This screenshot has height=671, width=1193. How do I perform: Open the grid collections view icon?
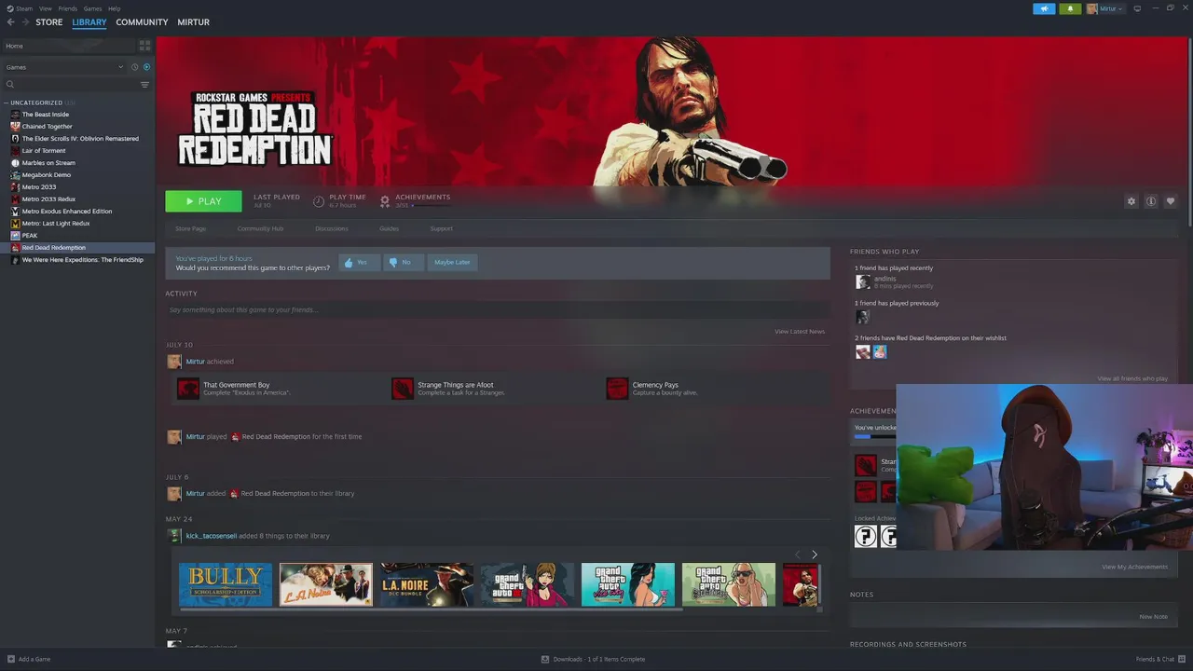144,45
